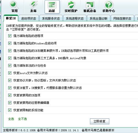
Task: Toggle 恢复被限制的系统功能 checkbox
Action: pos(10,110)
